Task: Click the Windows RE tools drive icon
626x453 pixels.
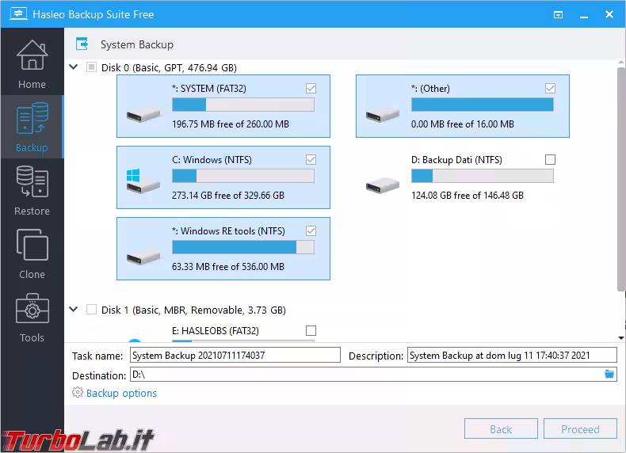Action: (143, 257)
